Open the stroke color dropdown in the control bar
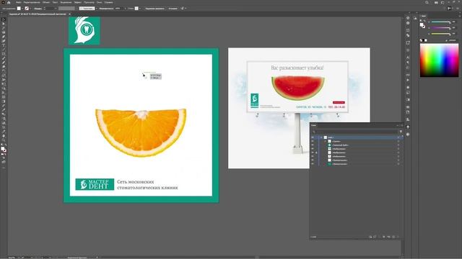462x259 pixels. click(30, 9)
